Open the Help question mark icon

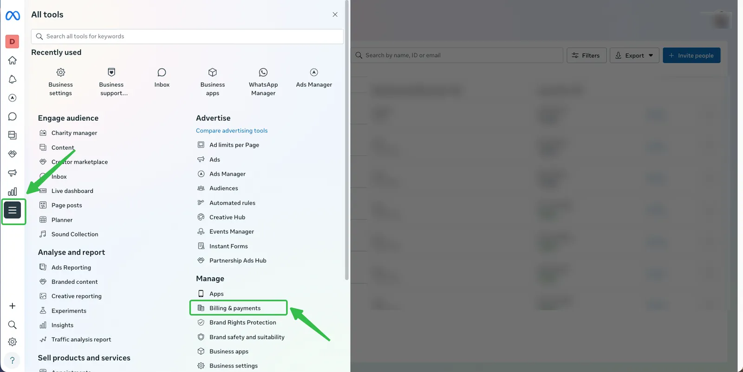coord(13,360)
